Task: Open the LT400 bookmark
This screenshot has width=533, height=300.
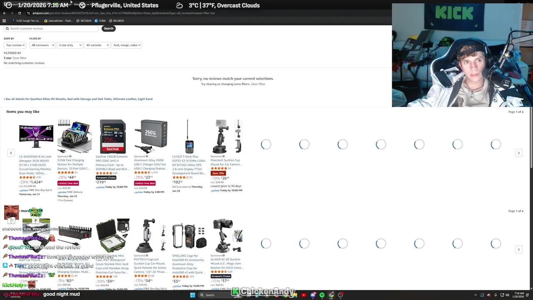Action: [x=100, y=21]
